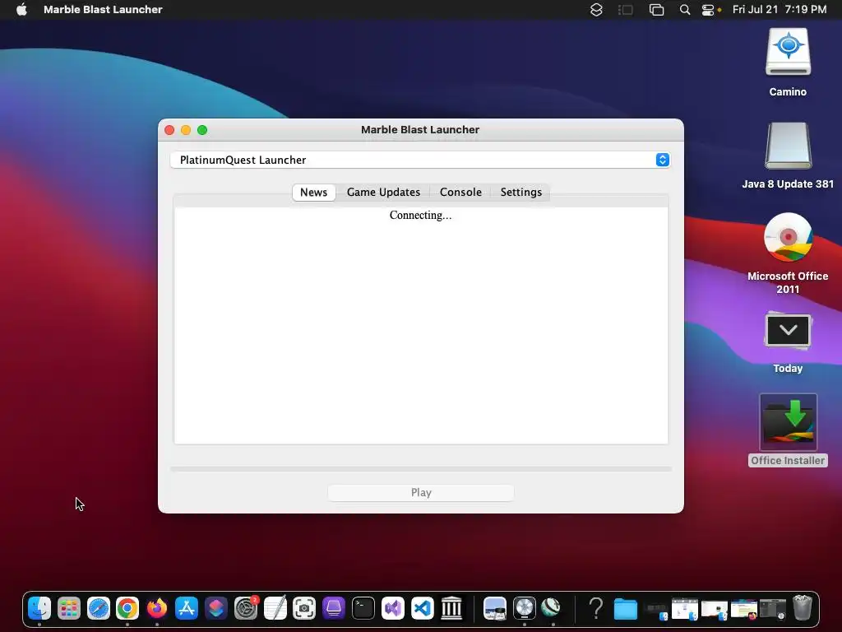Open Launchpad from the Dock
842x632 pixels.
pos(69,608)
